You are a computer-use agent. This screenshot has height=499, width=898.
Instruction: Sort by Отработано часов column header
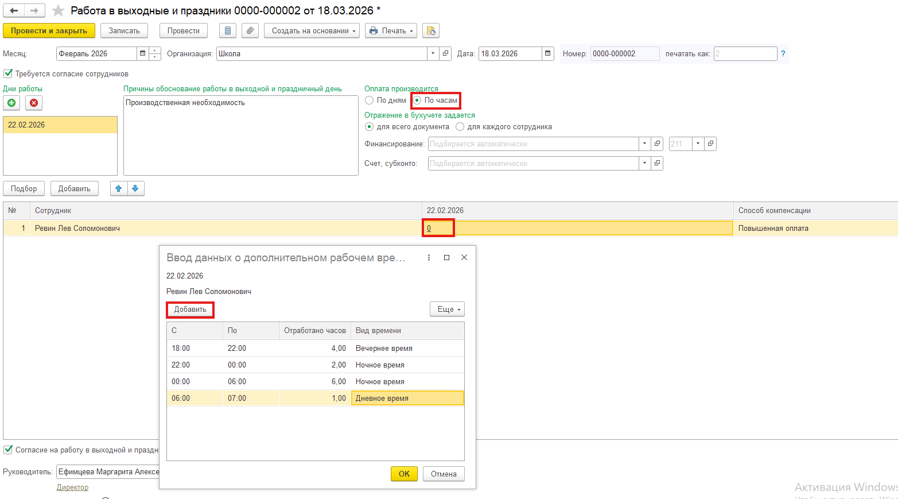click(315, 330)
